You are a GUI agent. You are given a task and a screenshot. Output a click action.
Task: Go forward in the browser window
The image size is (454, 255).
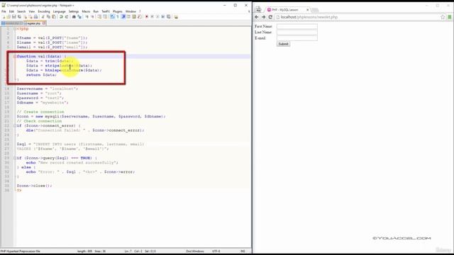[263, 17]
